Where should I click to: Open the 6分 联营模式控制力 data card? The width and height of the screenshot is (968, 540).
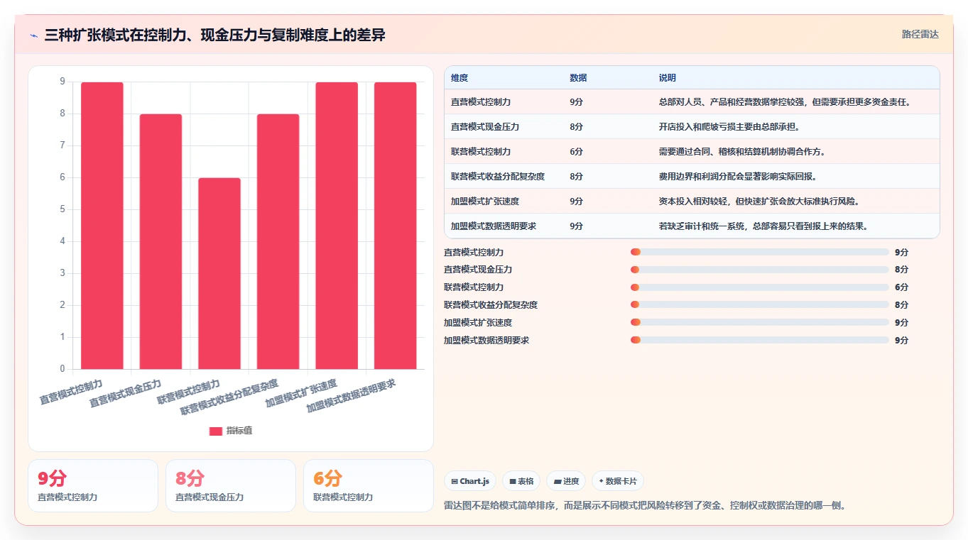(369, 485)
